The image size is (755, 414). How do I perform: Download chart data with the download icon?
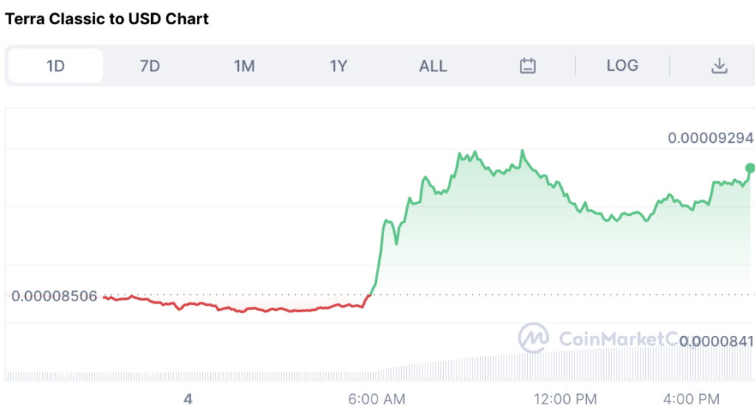point(720,66)
